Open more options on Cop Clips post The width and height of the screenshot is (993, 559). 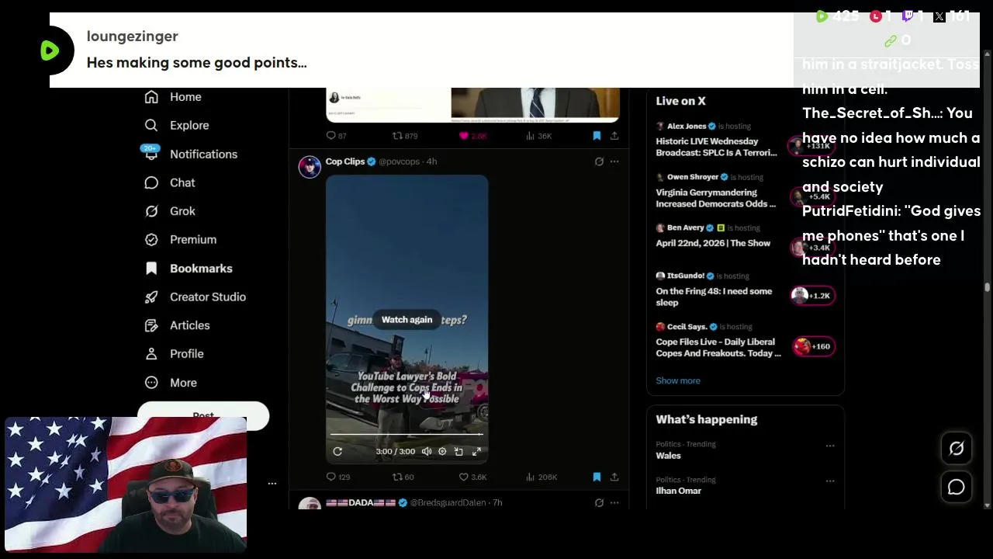614,161
